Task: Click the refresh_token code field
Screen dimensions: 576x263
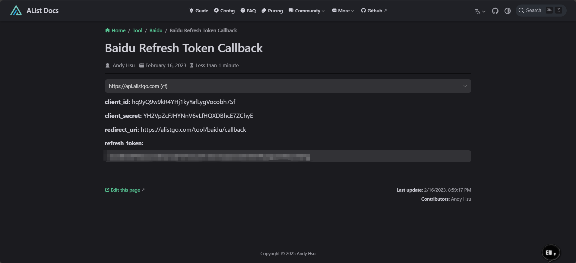Action: pos(288,156)
